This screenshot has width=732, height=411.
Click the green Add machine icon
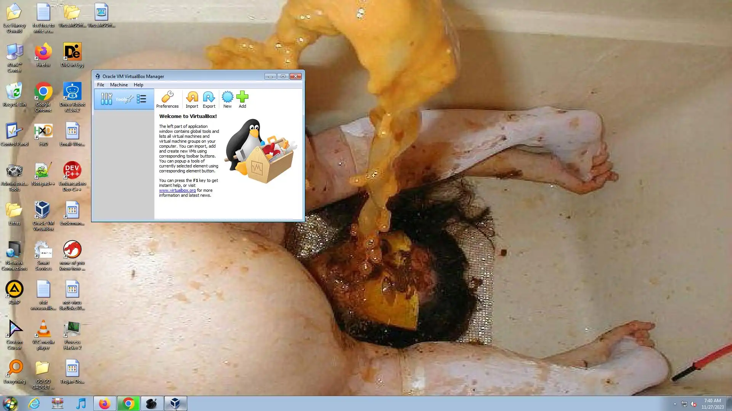(x=242, y=99)
